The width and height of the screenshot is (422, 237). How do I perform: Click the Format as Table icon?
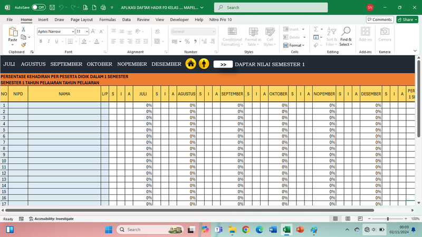tap(253, 32)
